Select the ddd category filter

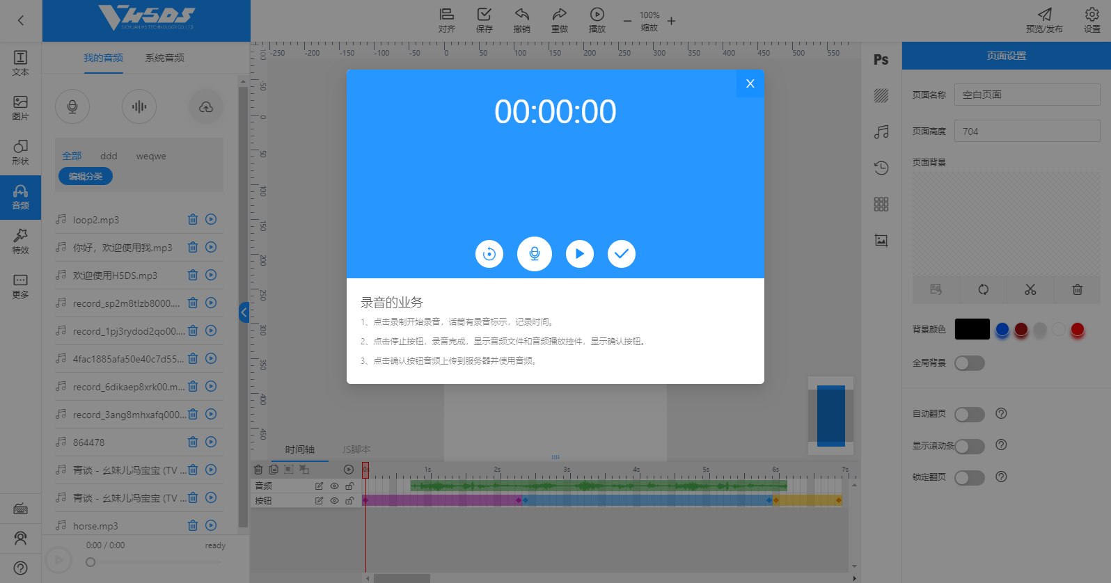point(109,156)
